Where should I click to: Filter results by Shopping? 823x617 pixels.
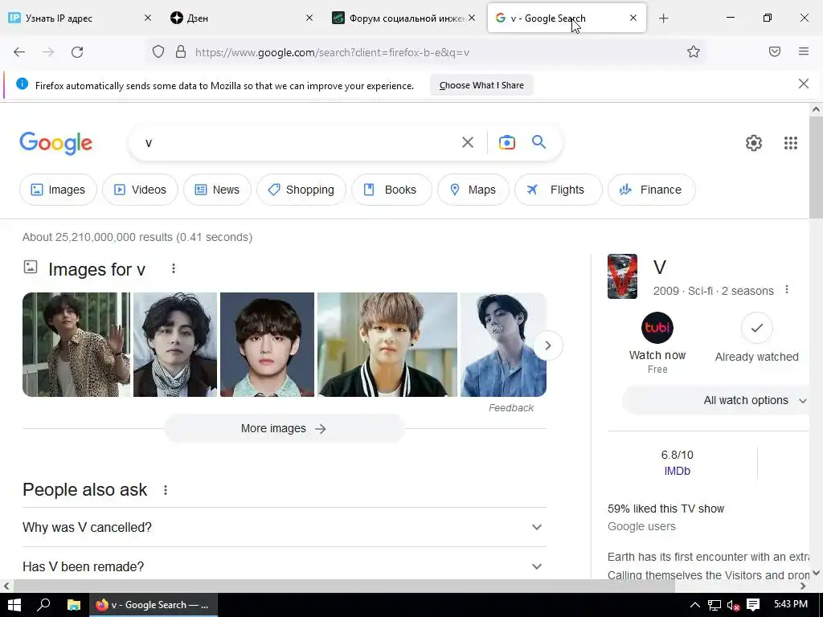[301, 190]
